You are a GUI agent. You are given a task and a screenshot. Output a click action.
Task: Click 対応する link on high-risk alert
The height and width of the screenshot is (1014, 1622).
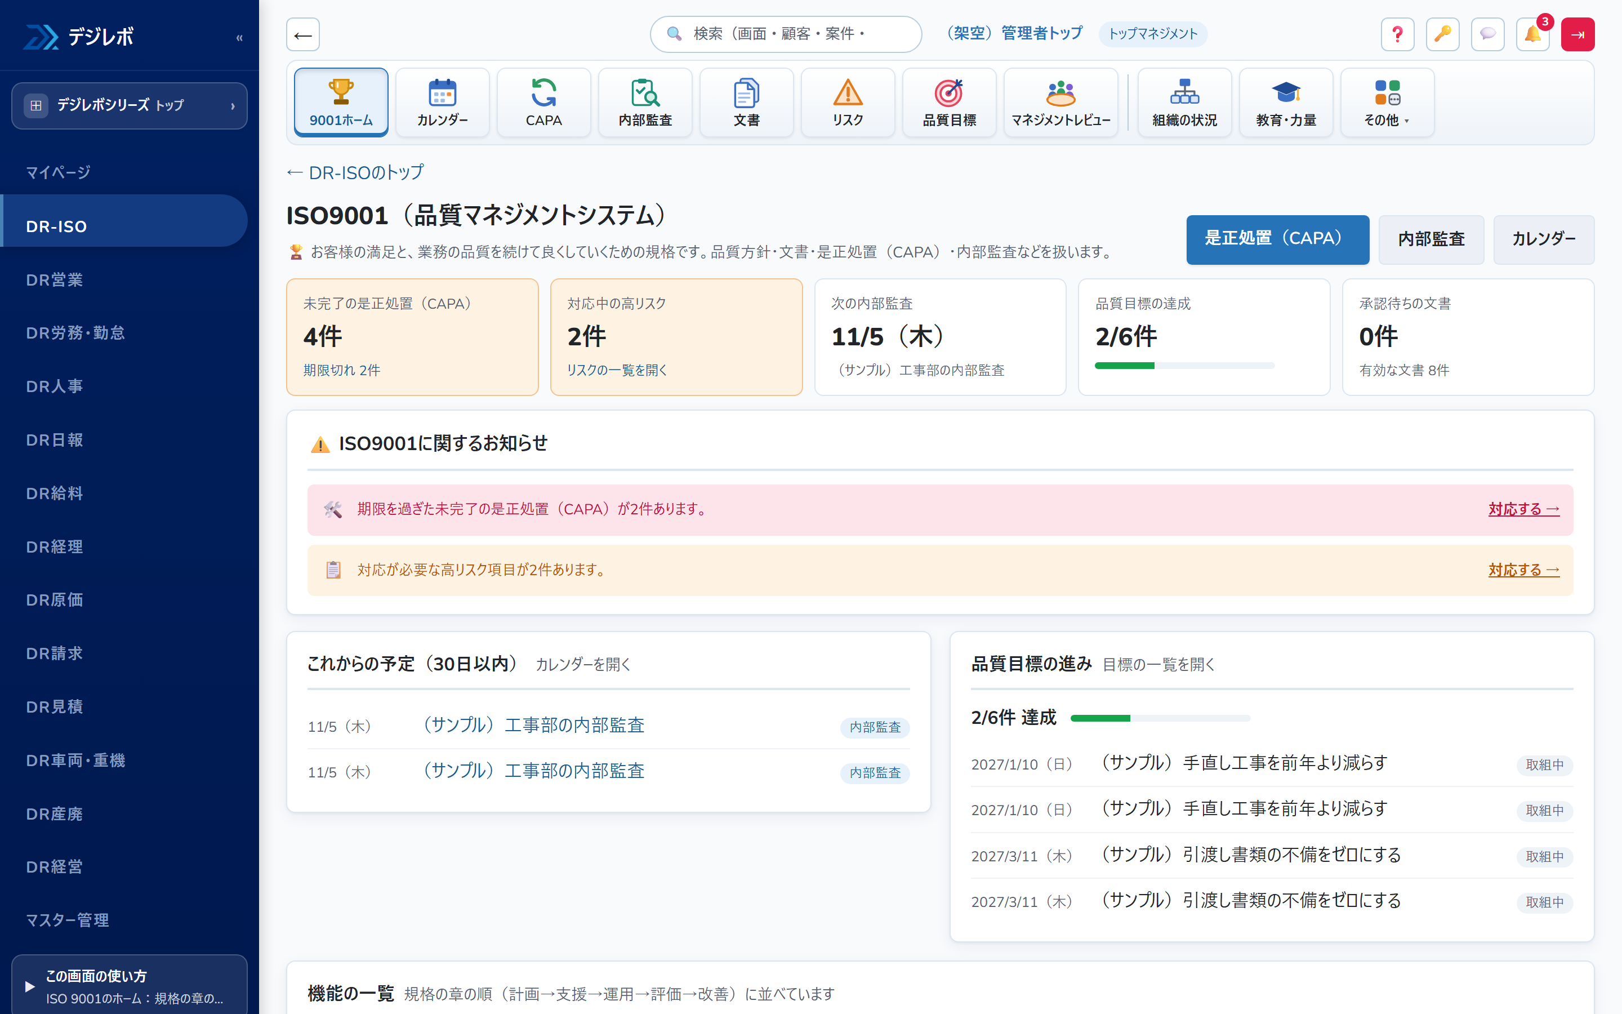click(1523, 570)
